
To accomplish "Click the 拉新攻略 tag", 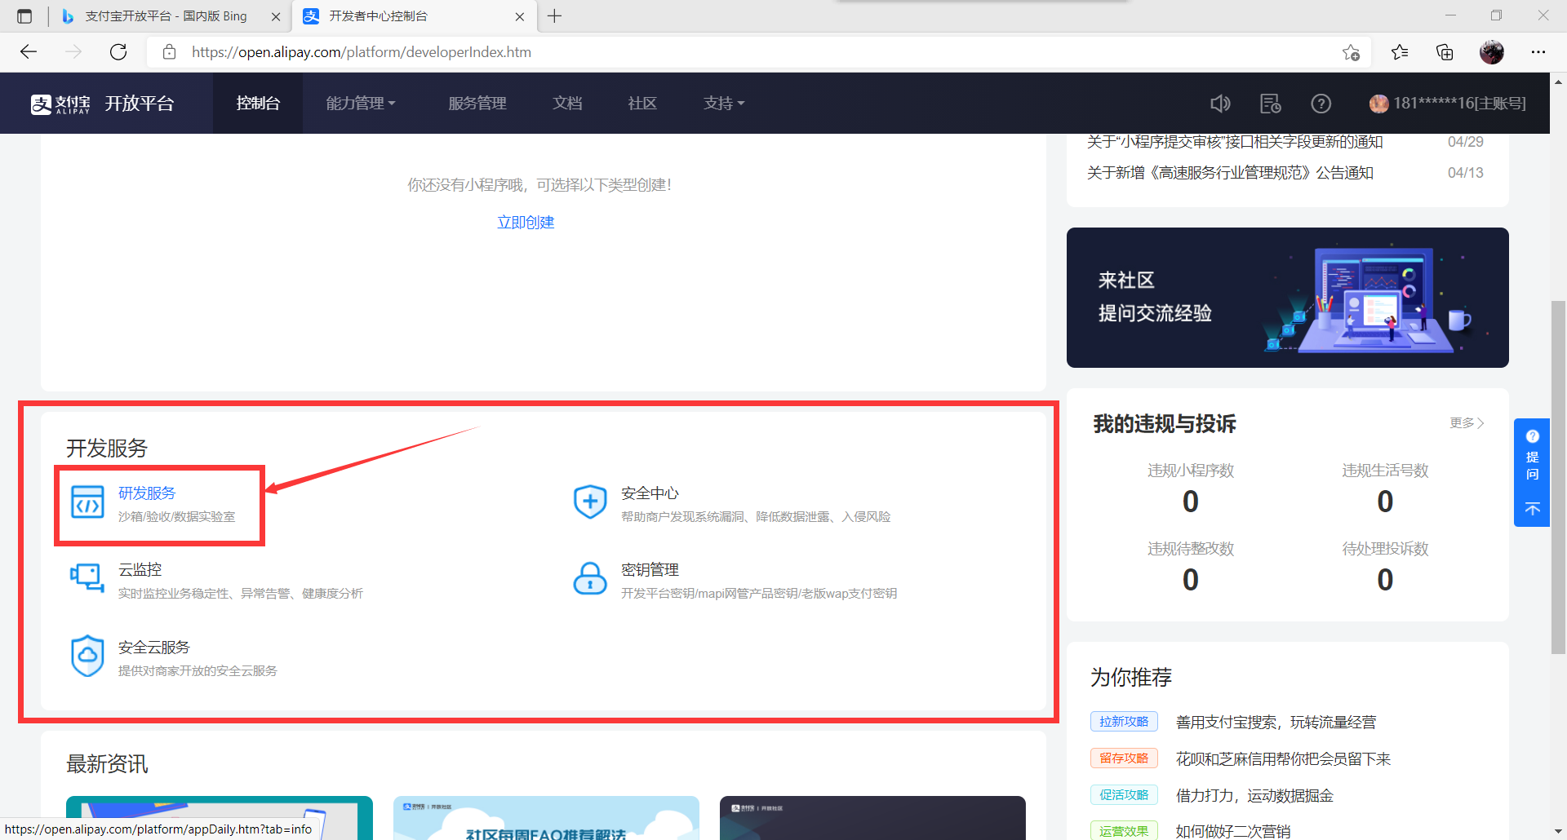I will 1124,721.
